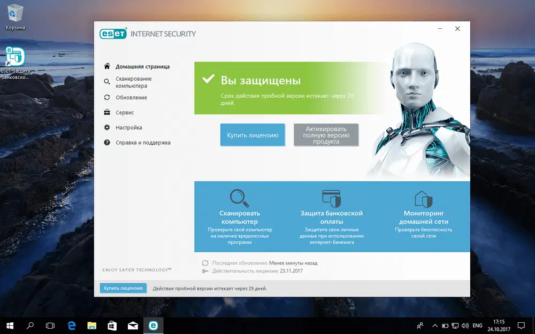Select Домашняя страница in the navigation menu
Viewport: 535px width, 334px height.
tap(142, 66)
